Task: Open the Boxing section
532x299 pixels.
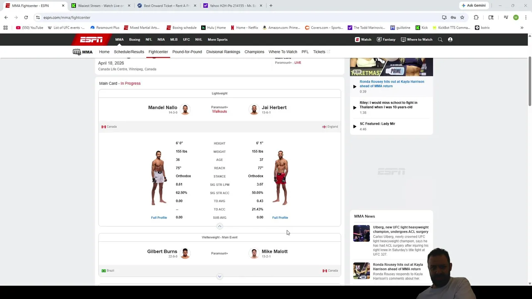Action: [135, 39]
